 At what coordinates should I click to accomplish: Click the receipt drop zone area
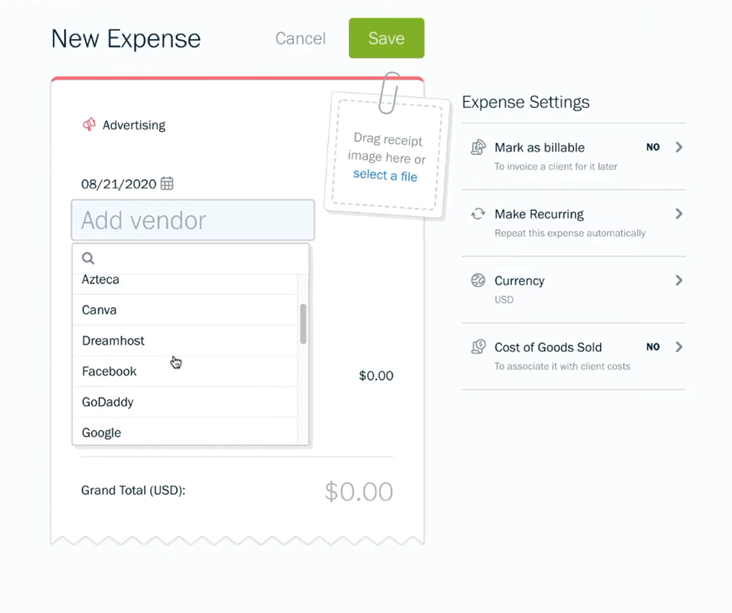click(387, 156)
